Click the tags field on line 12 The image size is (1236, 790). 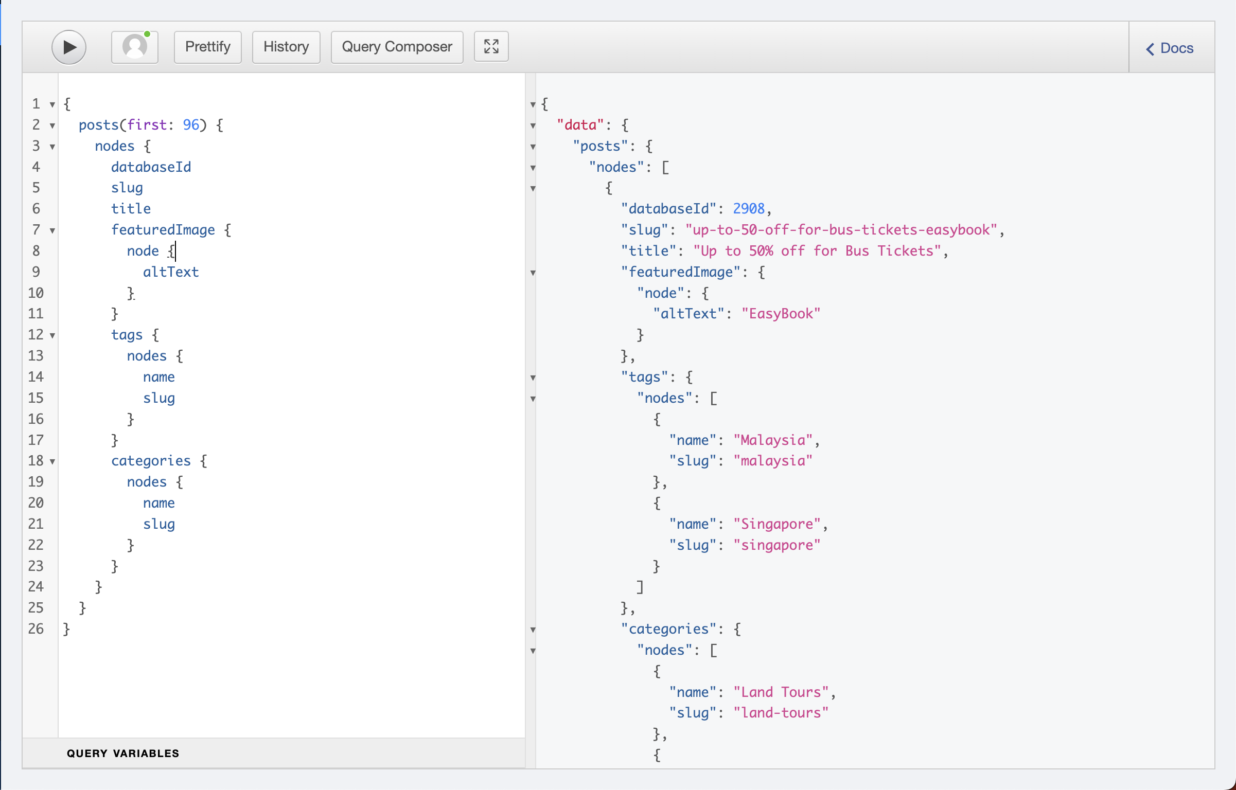click(127, 335)
